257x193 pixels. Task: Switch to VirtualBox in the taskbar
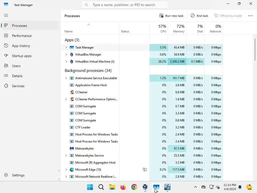point(145,187)
